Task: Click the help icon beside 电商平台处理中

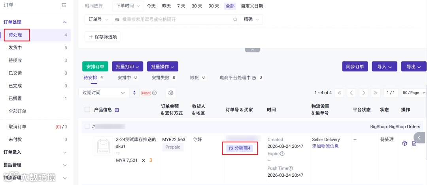Action: [x=254, y=77]
